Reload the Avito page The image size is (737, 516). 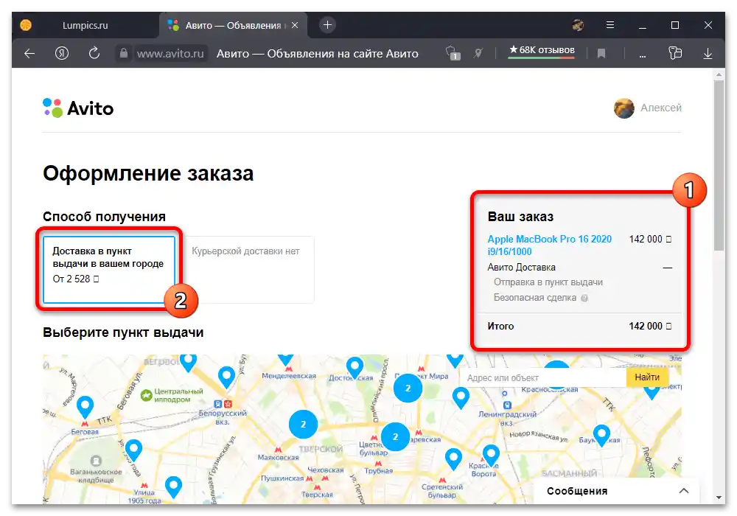(x=94, y=53)
